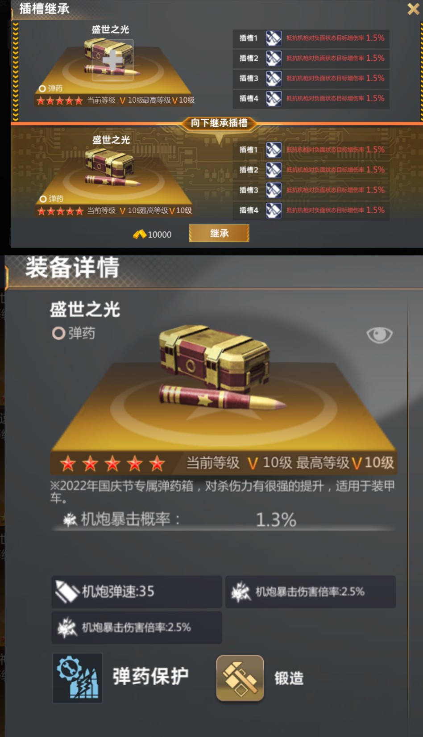Select the upper panel 插槽2 row

tap(311, 58)
